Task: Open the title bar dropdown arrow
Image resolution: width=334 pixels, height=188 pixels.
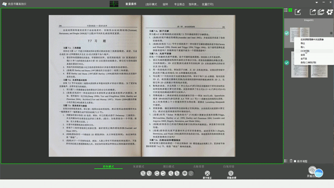Action: click(x=317, y=2)
